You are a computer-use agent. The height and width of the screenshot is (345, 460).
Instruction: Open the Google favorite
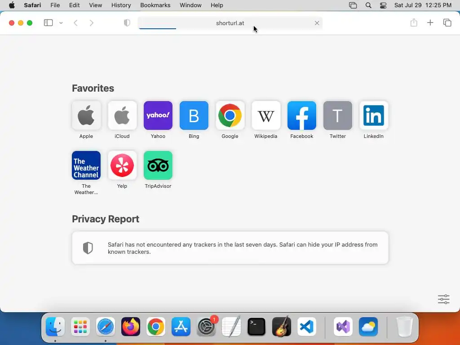tap(230, 115)
